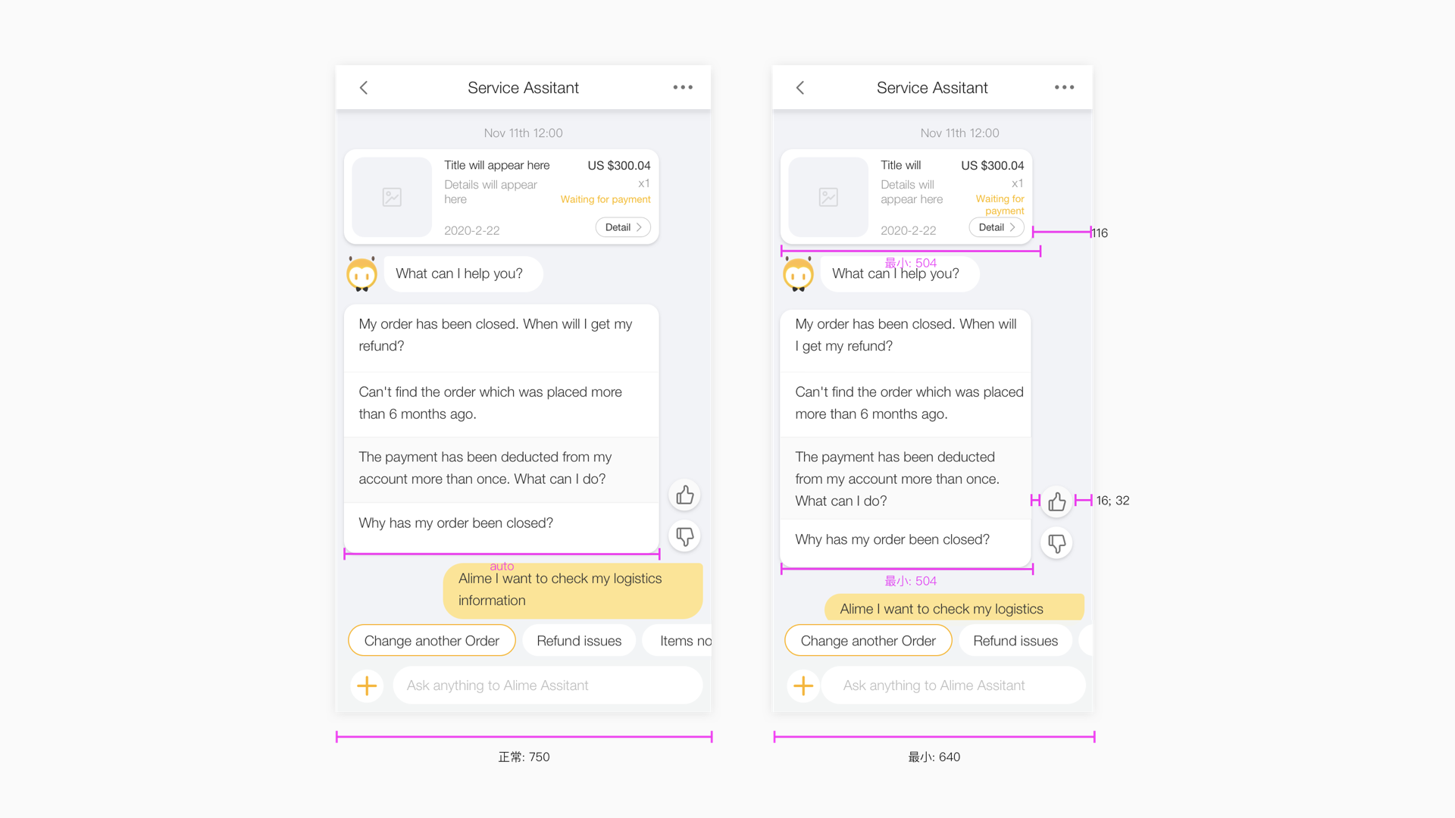Select 'Change another Order' chip in left chat
Viewport: 1455px width, 818px height.
[x=432, y=641]
